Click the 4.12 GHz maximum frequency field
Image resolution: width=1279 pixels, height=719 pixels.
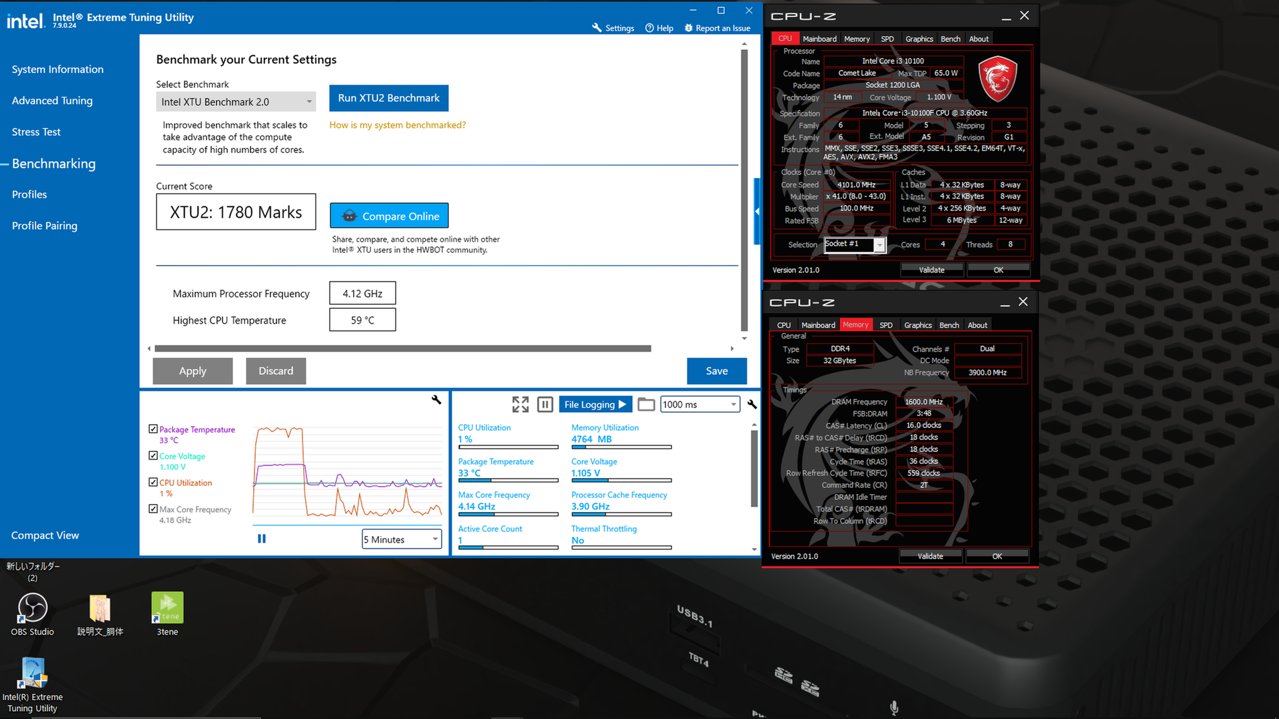362,293
